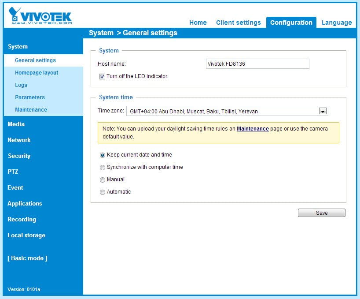
Task: Open Client settings tab
Action: [x=239, y=22]
